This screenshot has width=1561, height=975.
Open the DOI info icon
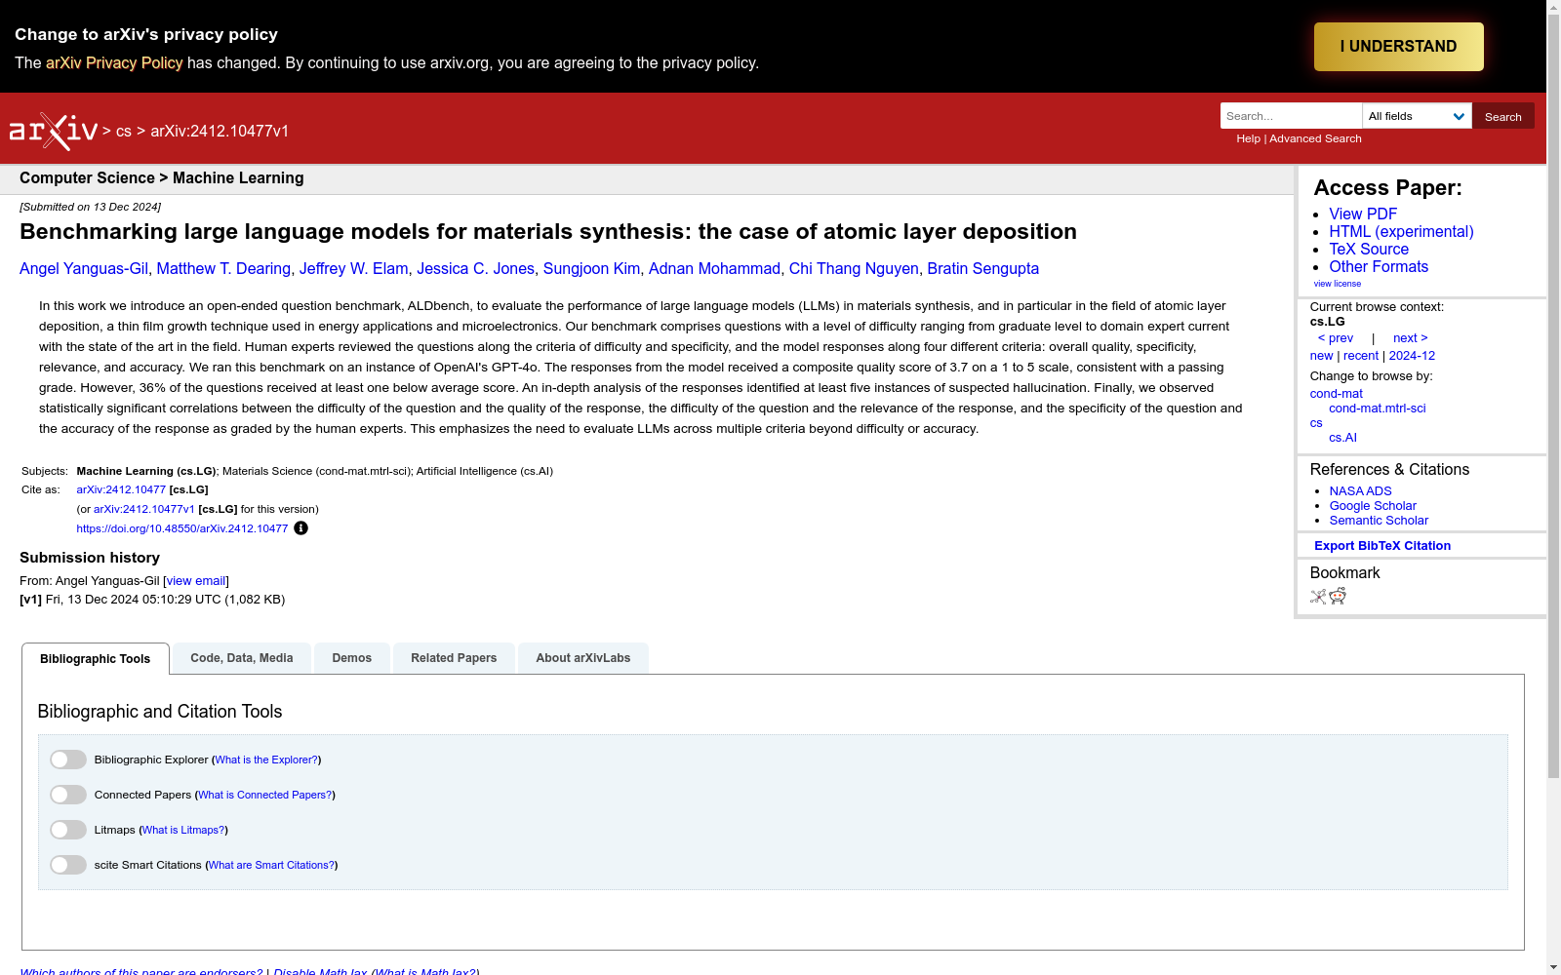[300, 528]
